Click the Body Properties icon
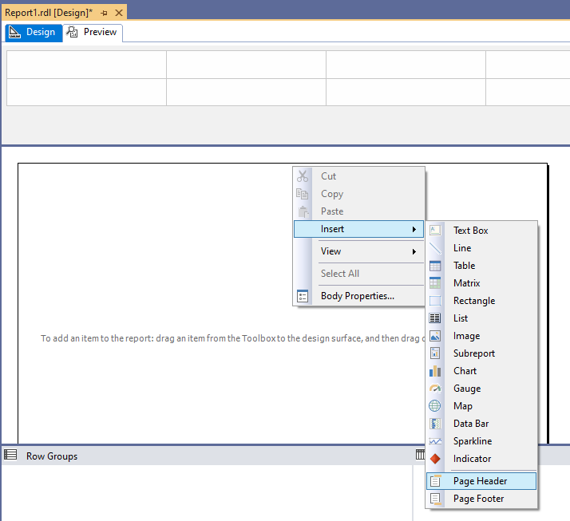This screenshot has width=570, height=521. click(303, 296)
